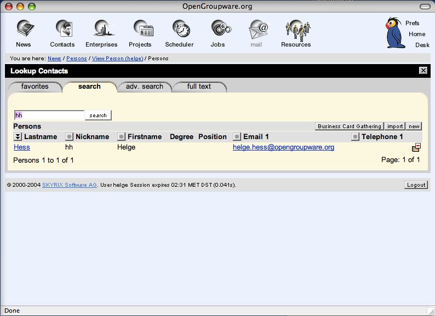Viewport: 435px width, 316px height.
Task: Toggle the Lastname sort arrow
Action: 18,136
